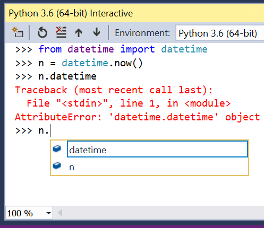Click the horizontal scrollbar left arrow
Image resolution: width=264 pixels, height=228 pixels.
pos(60,213)
